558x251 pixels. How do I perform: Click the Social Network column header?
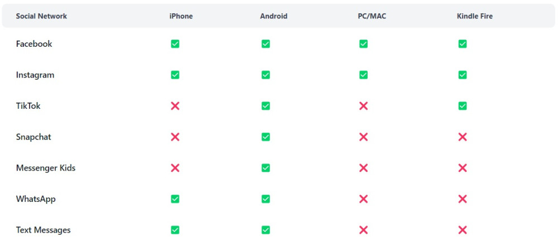pos(41,16)
